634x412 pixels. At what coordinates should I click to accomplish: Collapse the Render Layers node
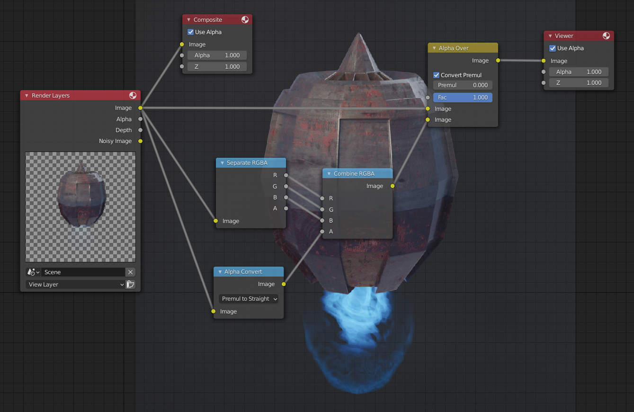click(x=27, y=96)
